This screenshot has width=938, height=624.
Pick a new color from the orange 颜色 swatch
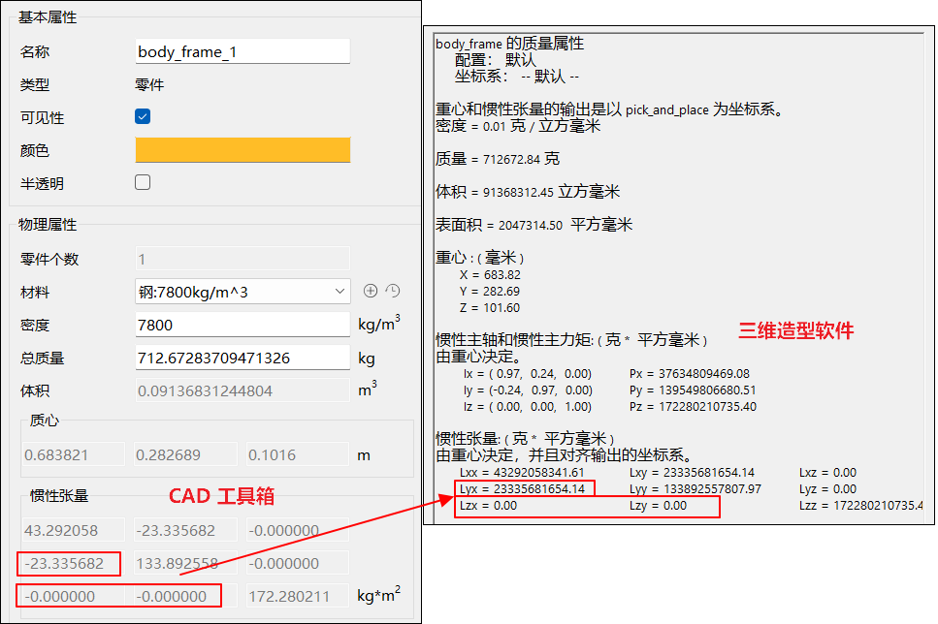coord(243,150)
